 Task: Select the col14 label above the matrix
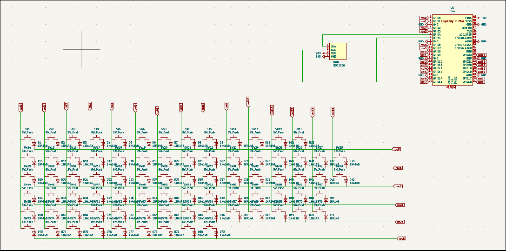[333, 111]
